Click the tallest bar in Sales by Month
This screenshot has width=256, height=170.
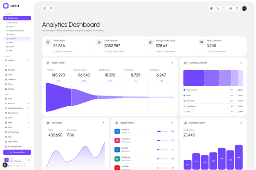coord(239,157)
